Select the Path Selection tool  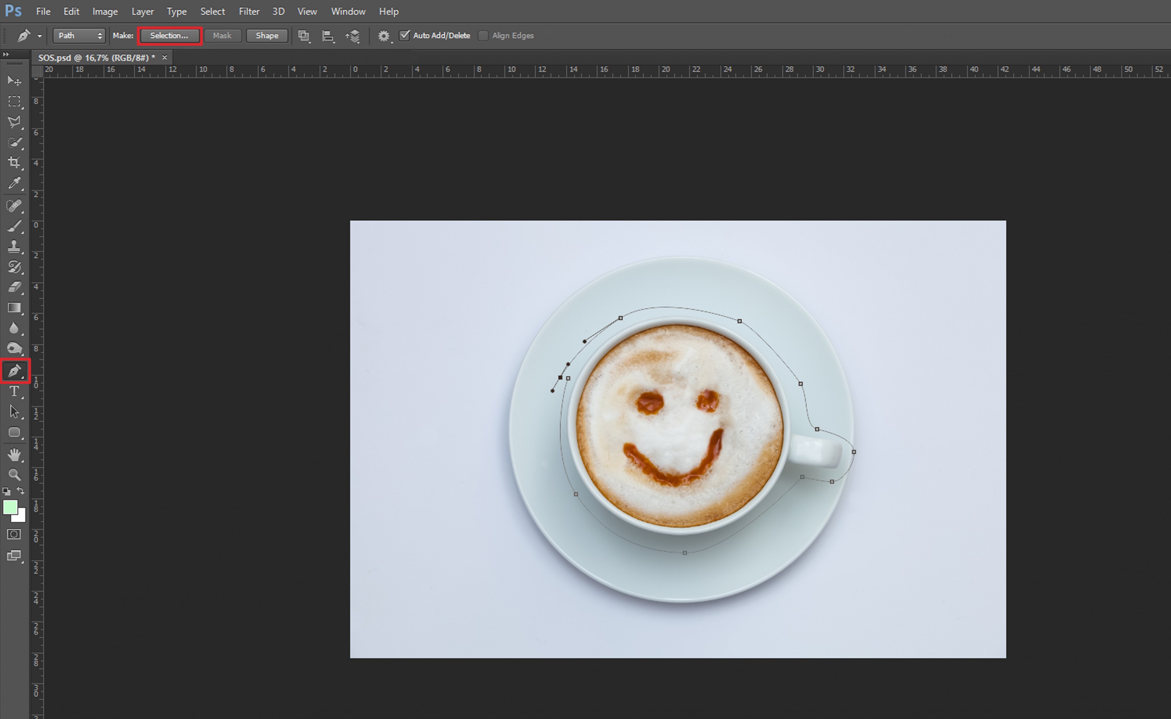coord(14,411)
